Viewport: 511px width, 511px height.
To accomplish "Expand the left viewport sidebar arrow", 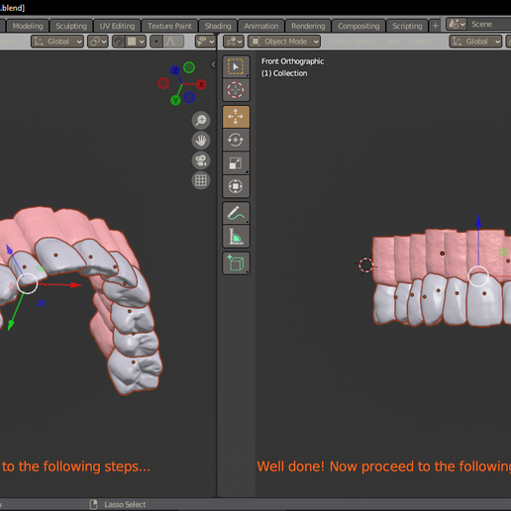I will click(213, 64).
